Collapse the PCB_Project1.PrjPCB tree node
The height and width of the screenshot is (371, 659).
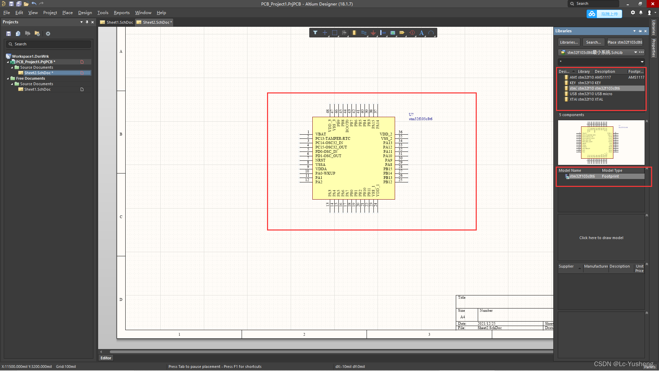pyautogui.click(x=8, y=62)
